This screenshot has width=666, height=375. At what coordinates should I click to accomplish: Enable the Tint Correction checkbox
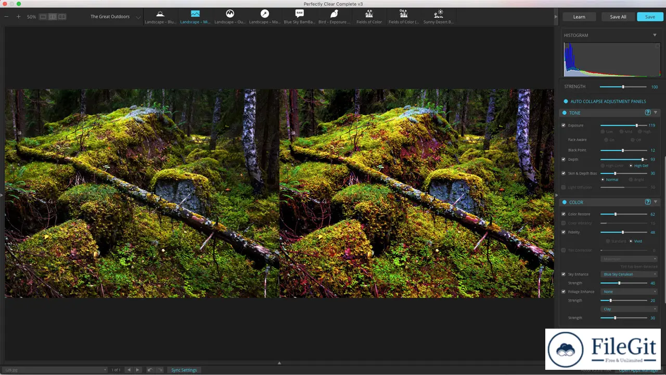tap(563, 251)
